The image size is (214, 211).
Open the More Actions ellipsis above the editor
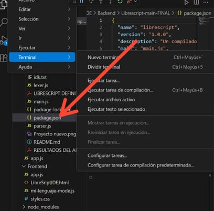coord(206,2)
